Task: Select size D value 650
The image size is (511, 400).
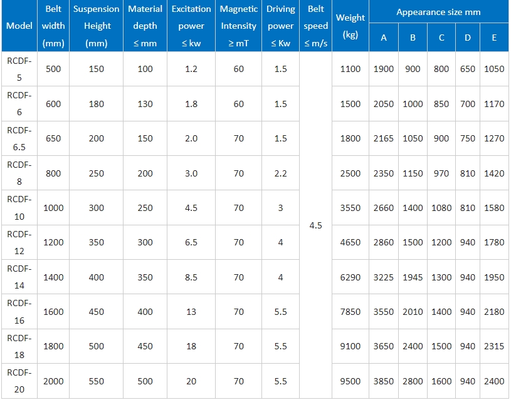Action: pyautogui.click(x=468, y=69)
